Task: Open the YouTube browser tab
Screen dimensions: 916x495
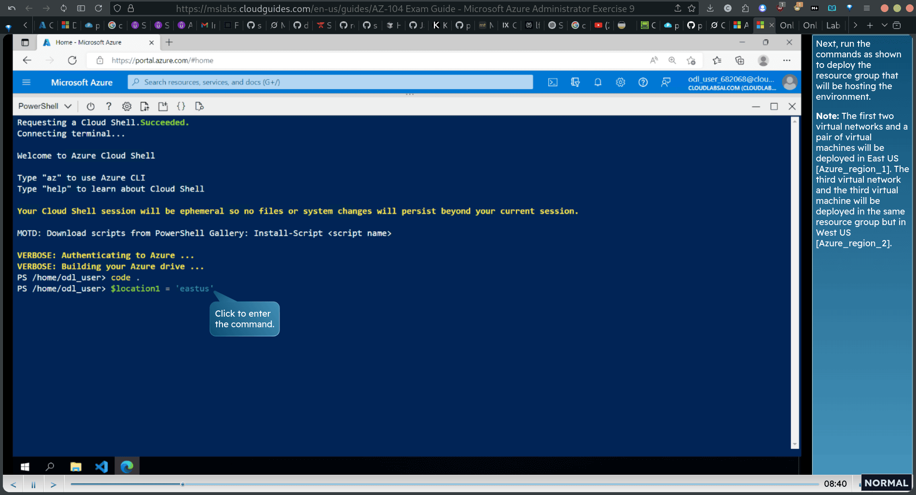Action: (602, 25)
